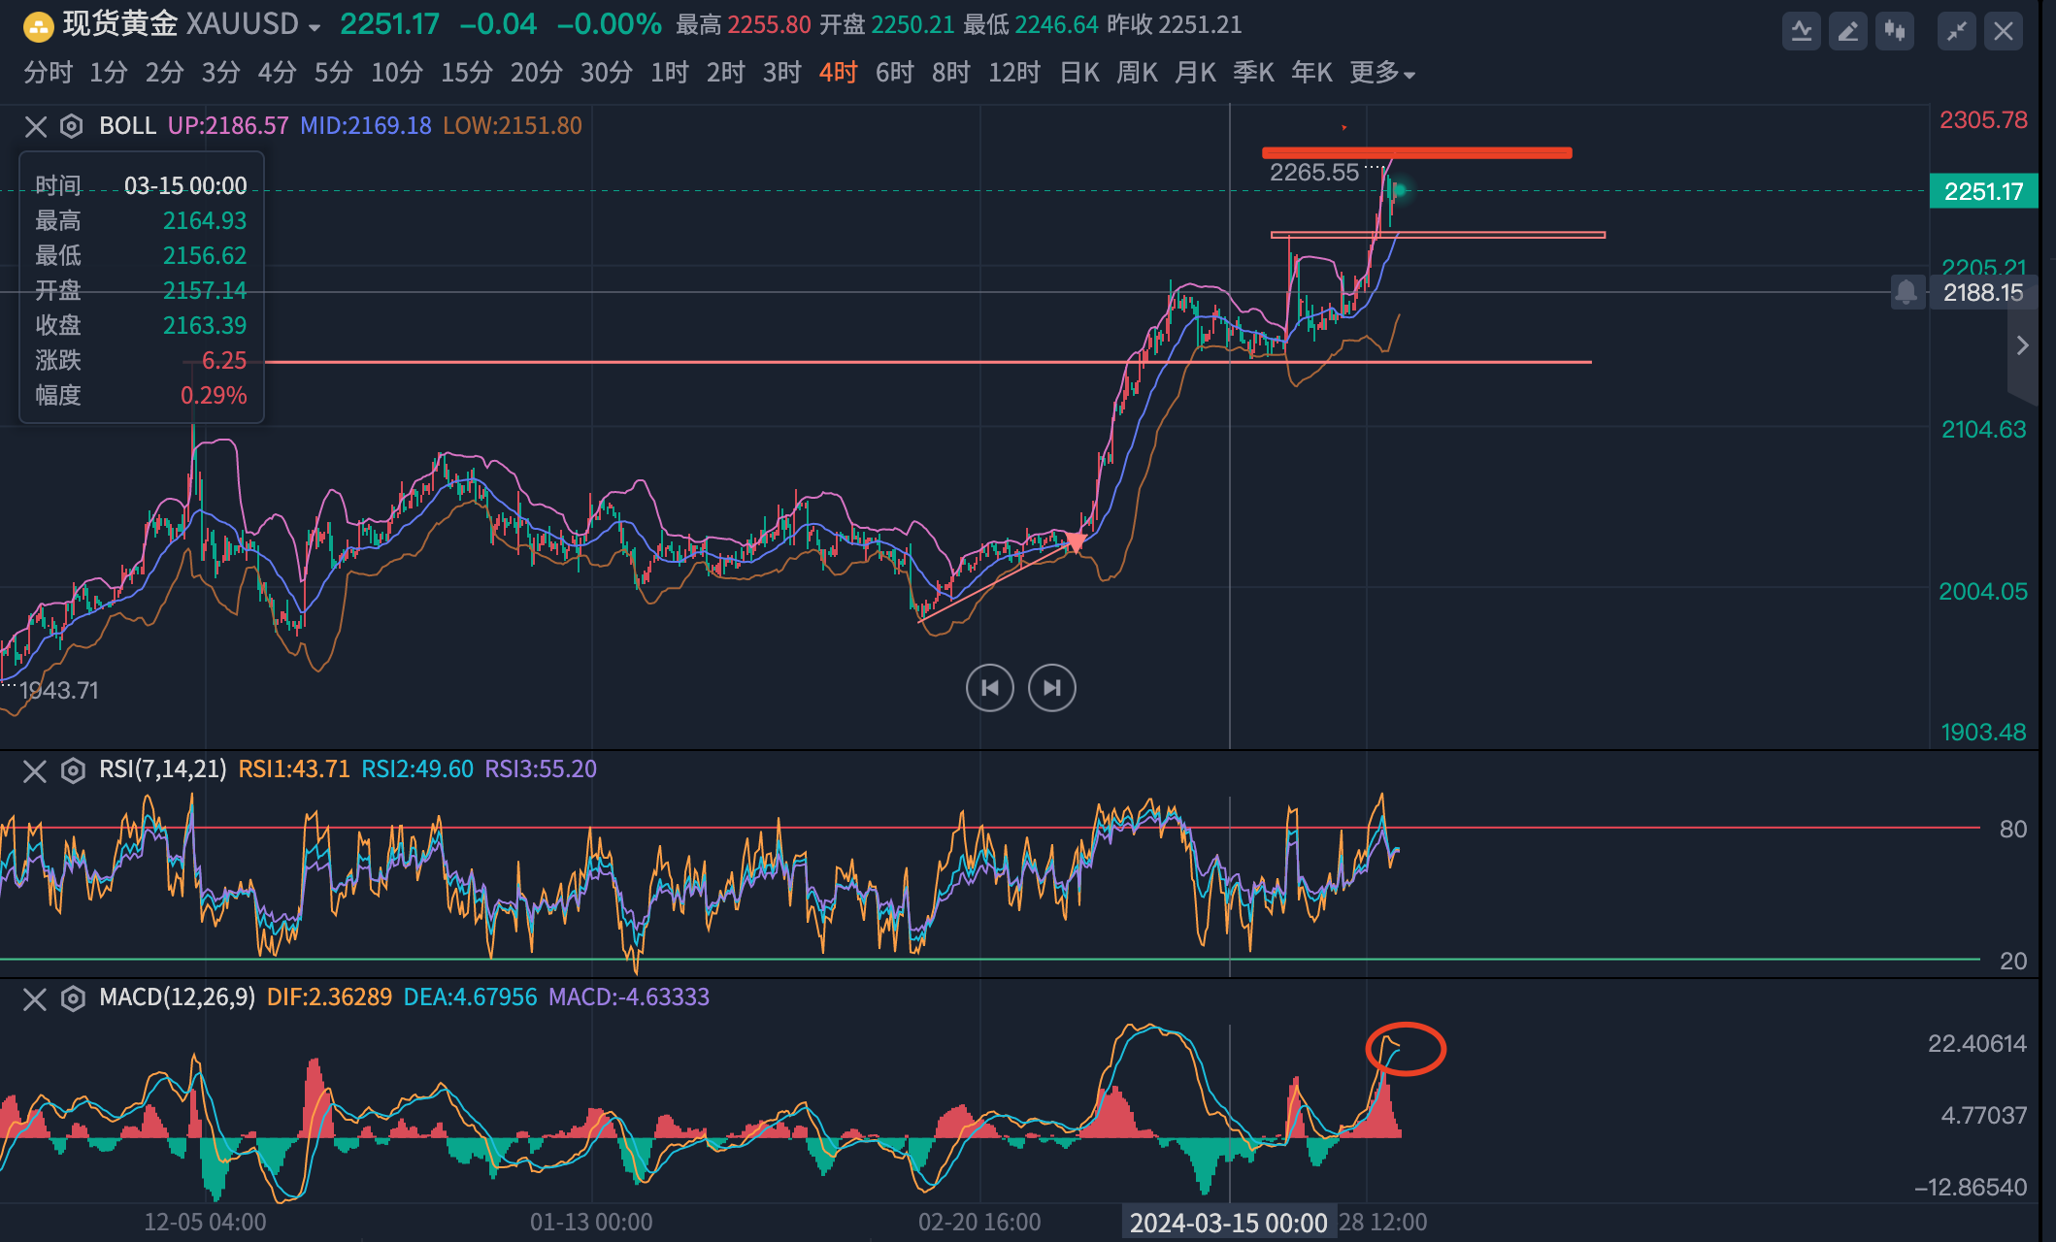Click the BOLL indicator label
The width and height of the screenshot is (2056, 1242).
click(127, 126)
